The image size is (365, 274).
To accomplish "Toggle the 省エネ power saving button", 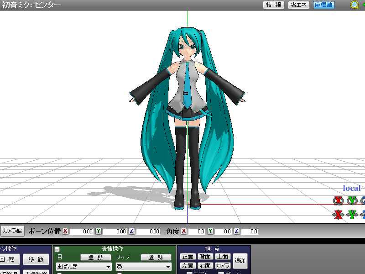I will [x=299, y=5].
